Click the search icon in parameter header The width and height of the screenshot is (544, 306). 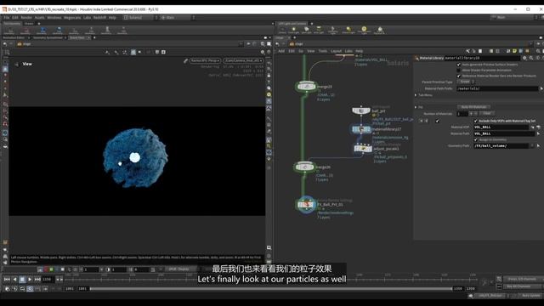531,58
